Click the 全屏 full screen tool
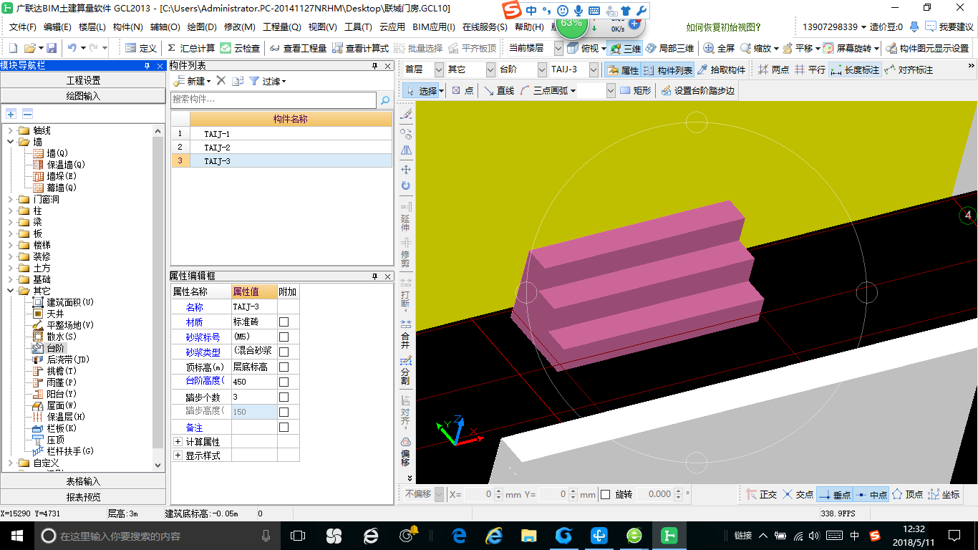The height and width of the screenshot is (550, 978). click(x=719, y=48)
